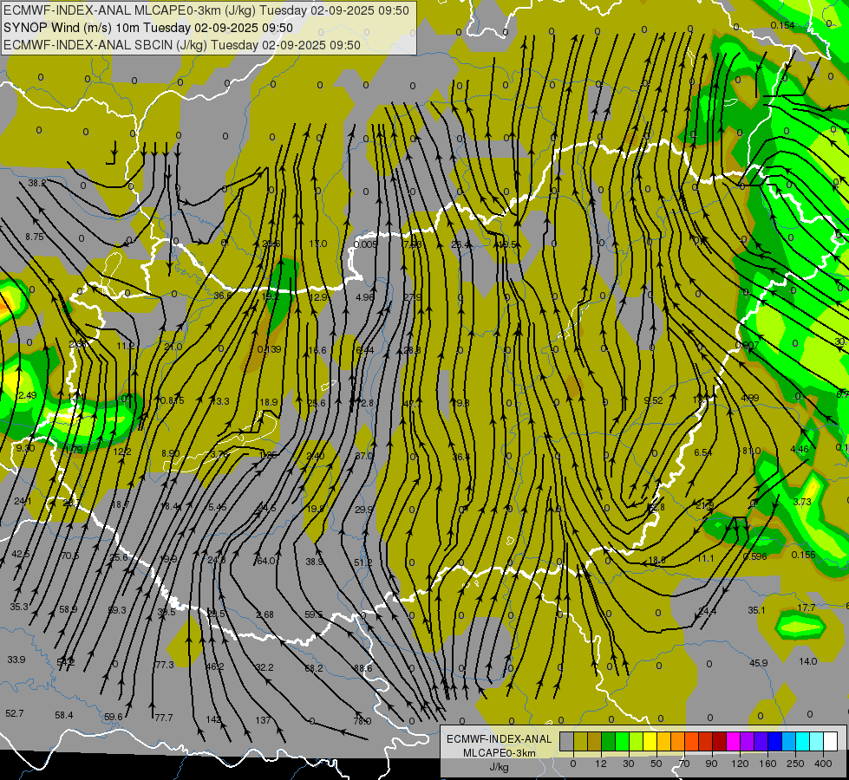Image resolution: width=849 pixels, height=780 pixels.
Task: Click the map value 0.154
Action: (782, 25)
